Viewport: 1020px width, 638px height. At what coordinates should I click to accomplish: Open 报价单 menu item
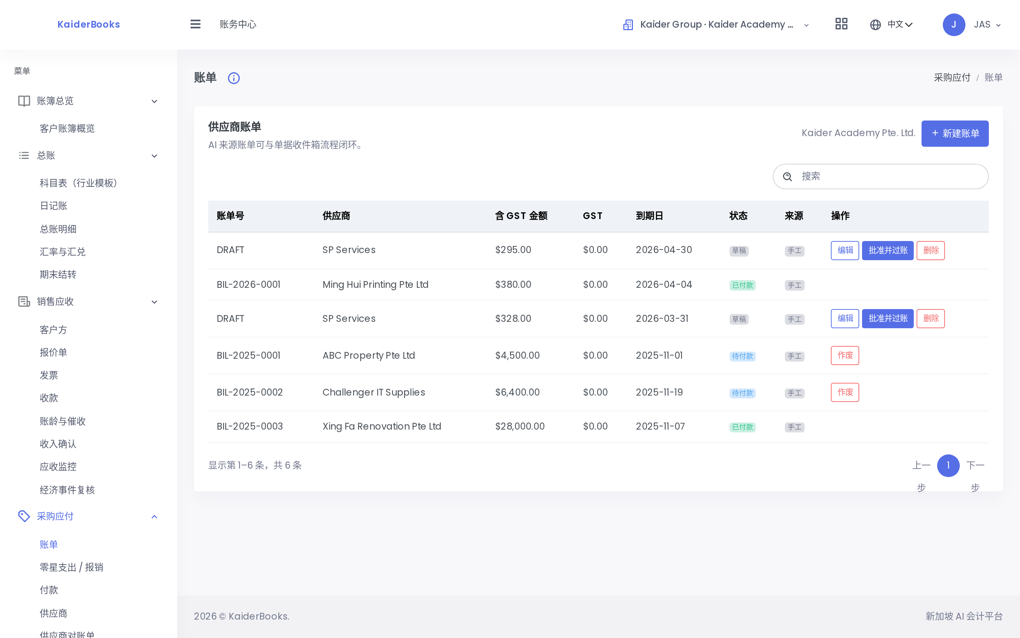(53, 353)
